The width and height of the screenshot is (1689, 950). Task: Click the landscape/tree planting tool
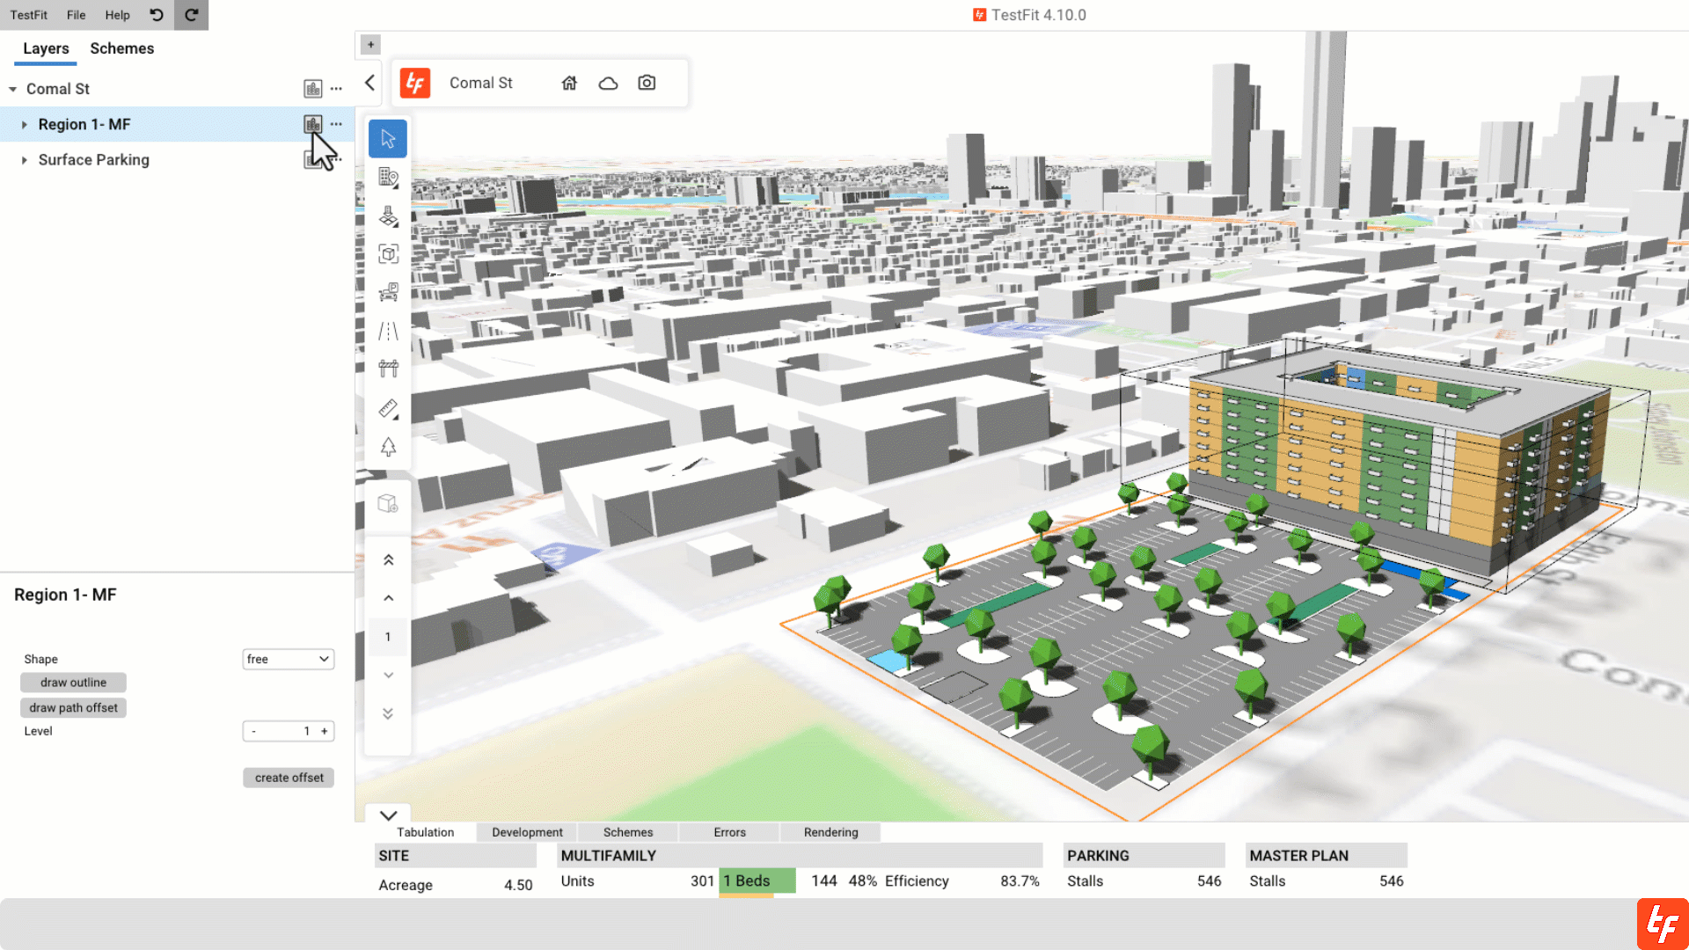389,448
